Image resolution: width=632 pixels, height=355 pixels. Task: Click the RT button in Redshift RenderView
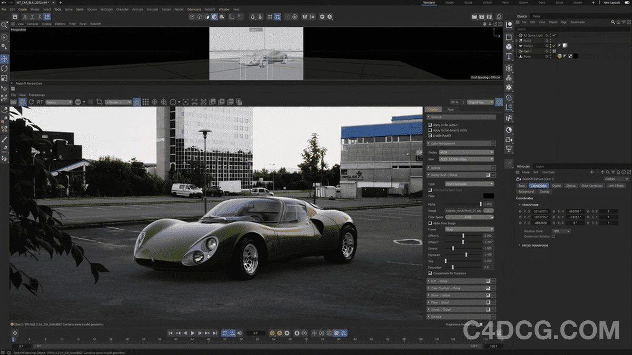click(x=40, y=102)
